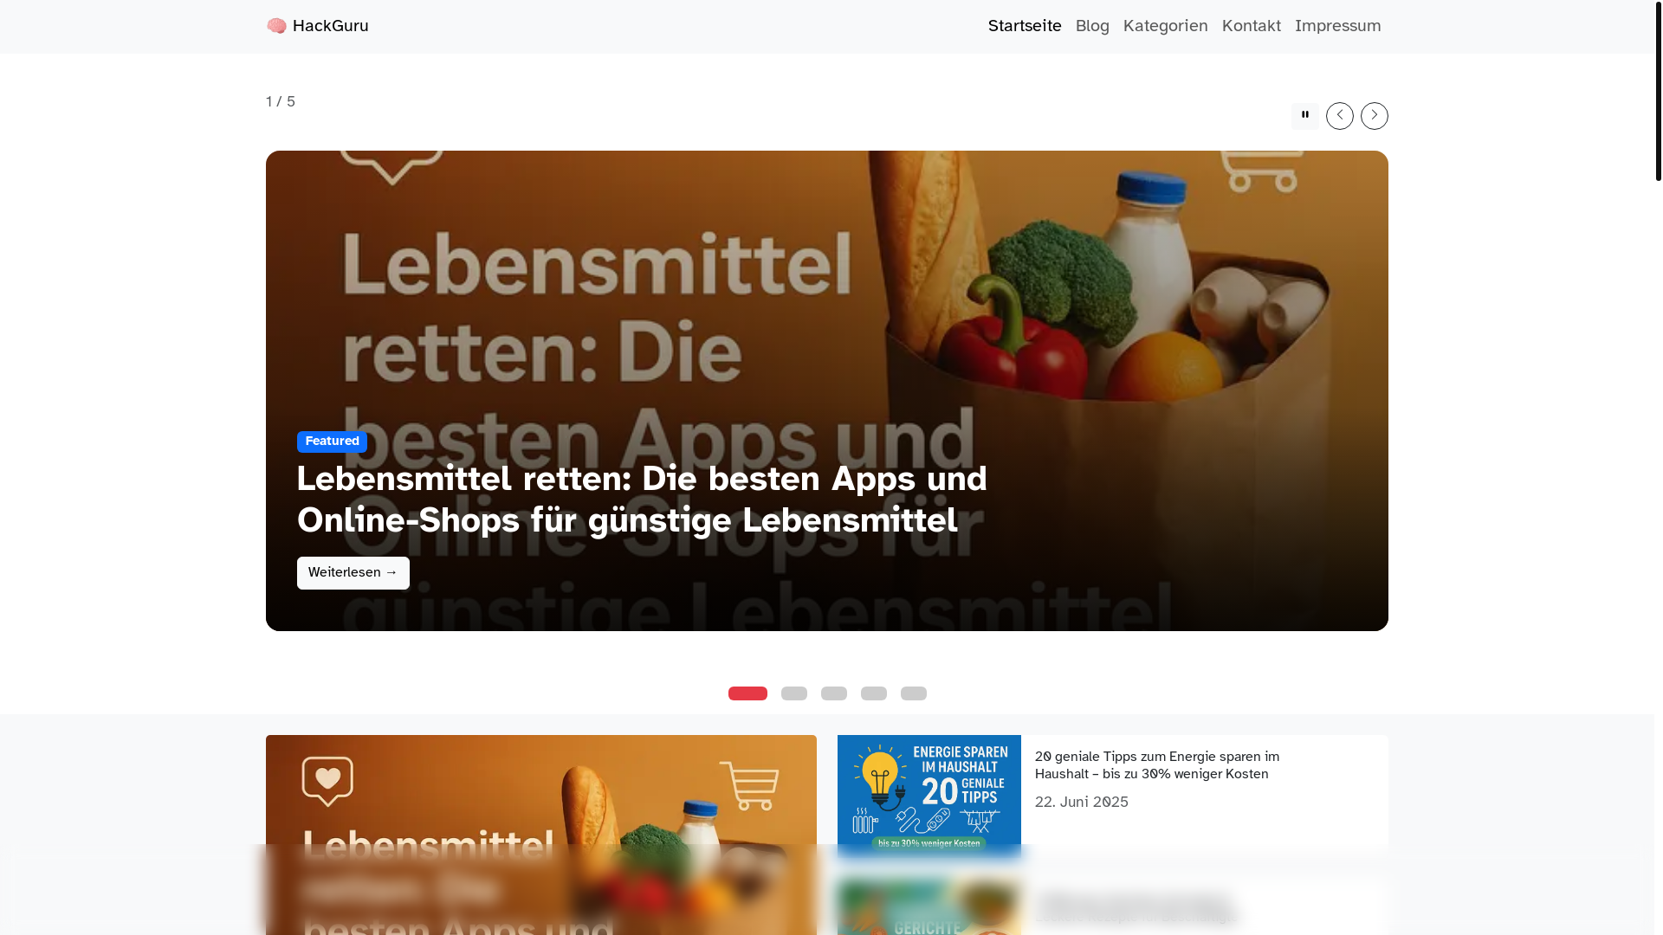
Task: Open the Startseite menu item
Action: tap(1025, 26)
